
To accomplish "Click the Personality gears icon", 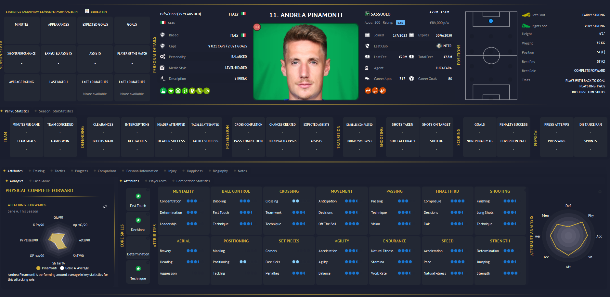I will pyautogui.click(x=162, y=57).
